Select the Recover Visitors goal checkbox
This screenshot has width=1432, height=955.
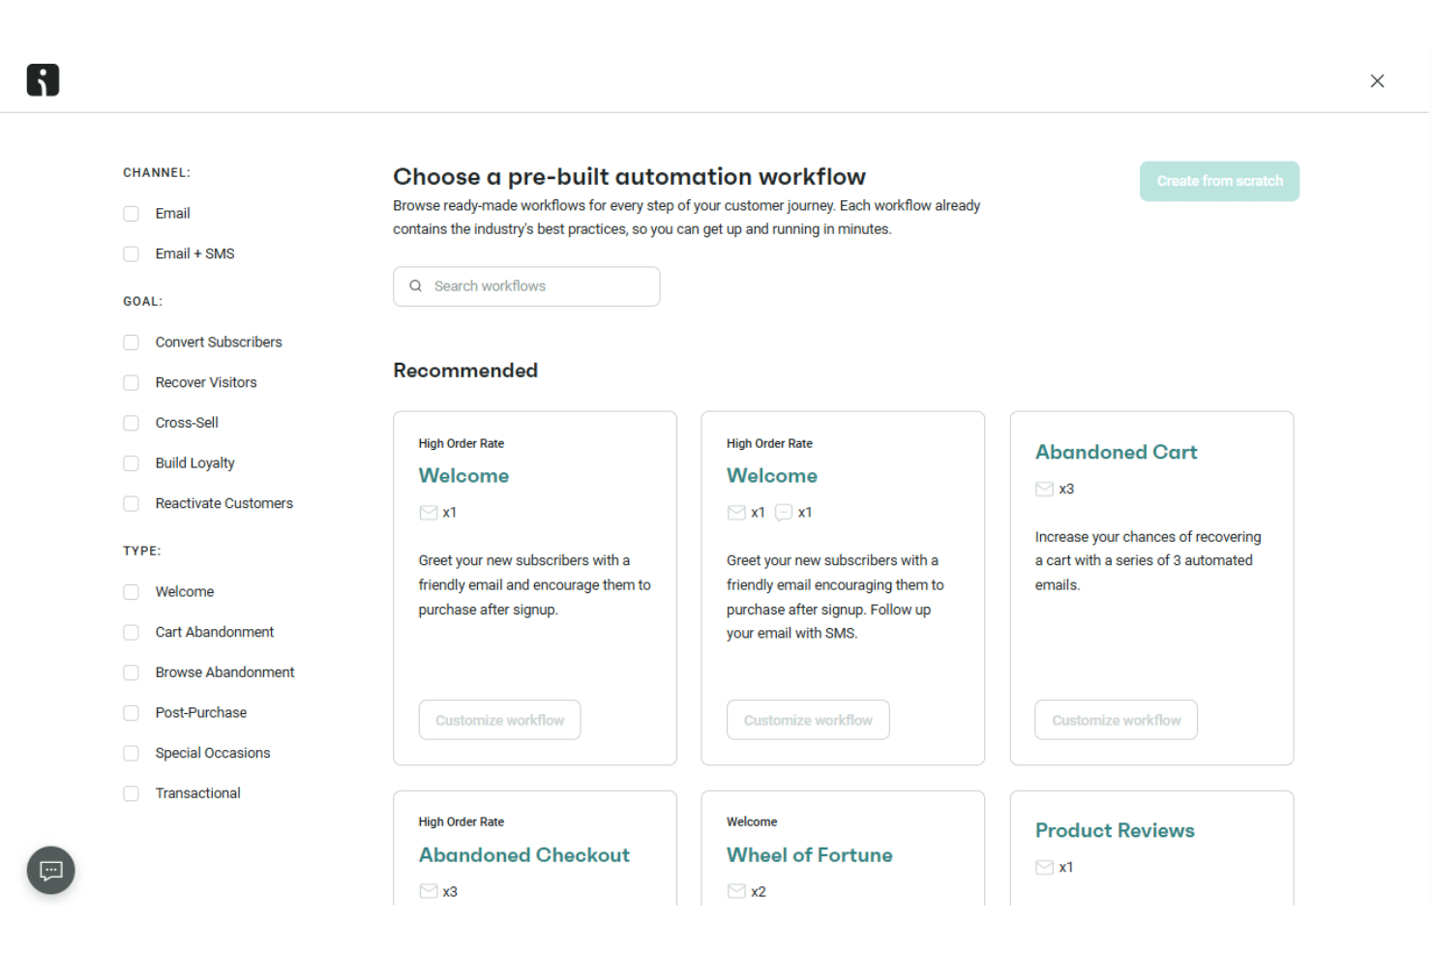[x=132, y=383]
